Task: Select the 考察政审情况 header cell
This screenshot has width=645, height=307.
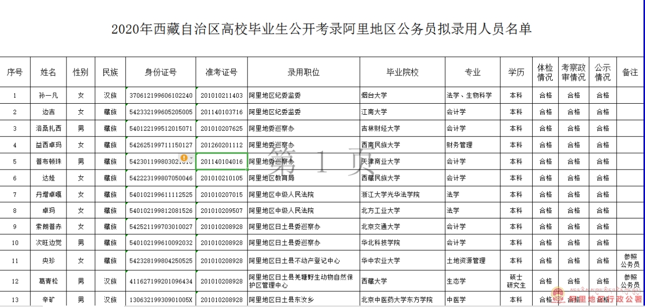Action: click(x=573, y=72)
